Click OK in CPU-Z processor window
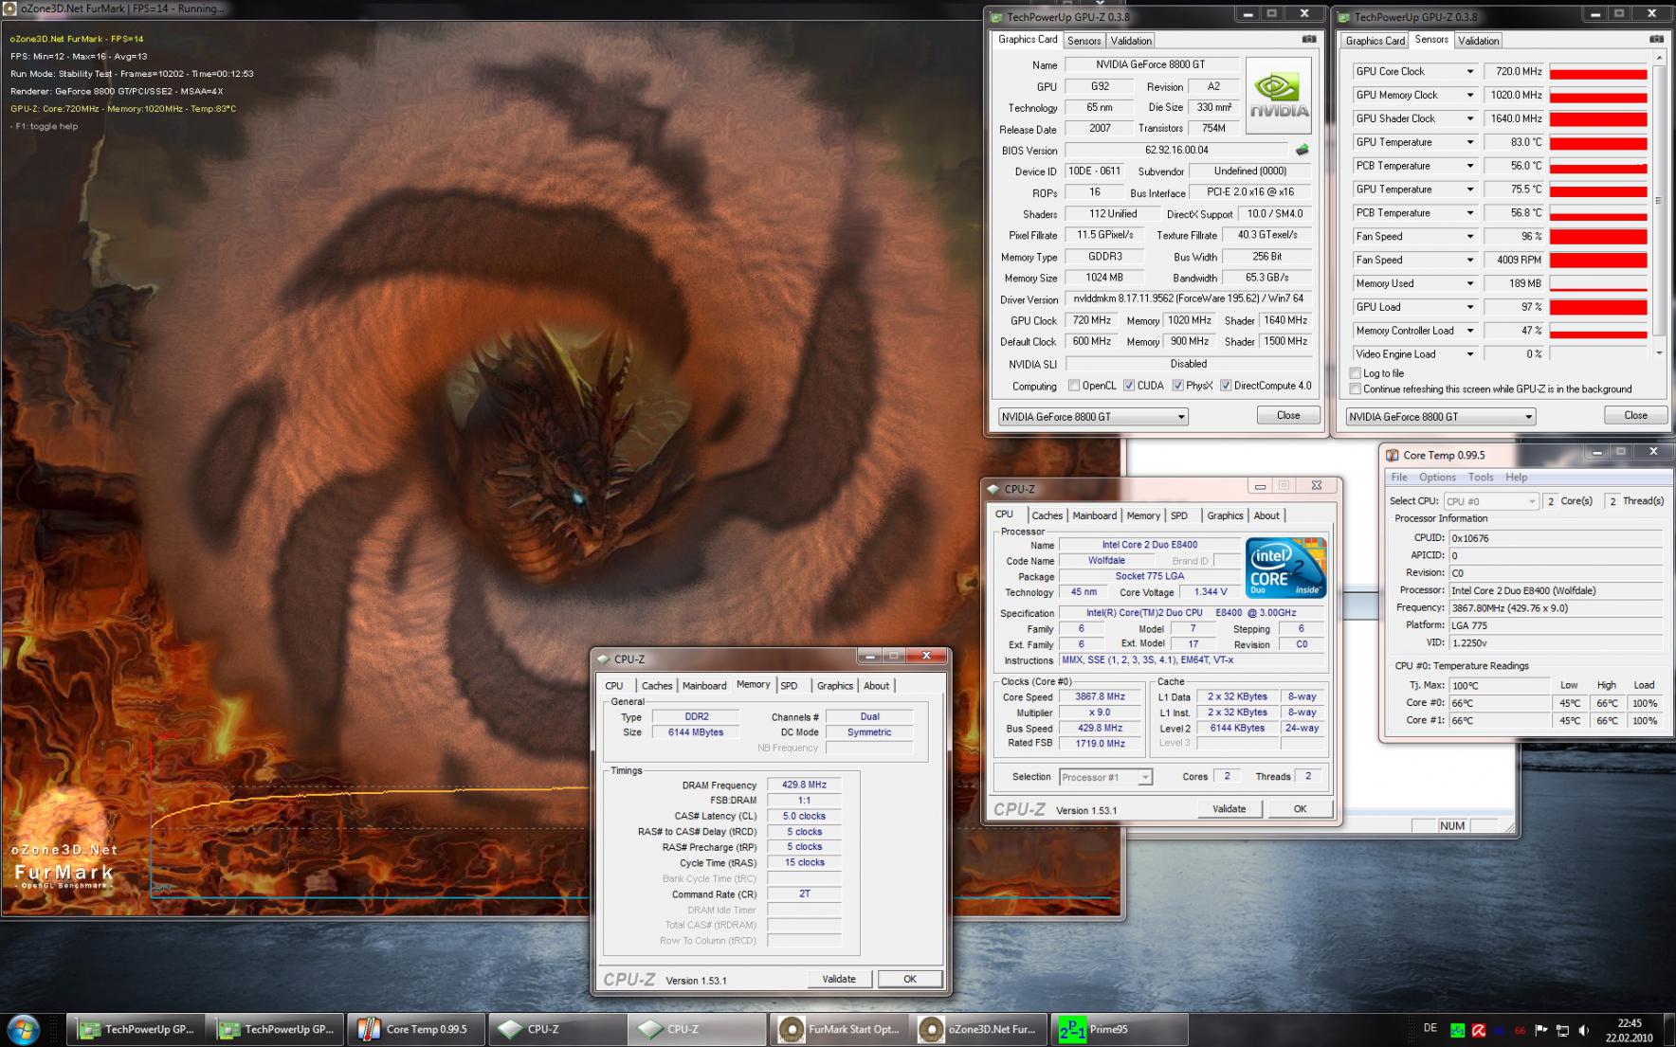The width and height of the screenshot is (1676, 1047). pos(1300,809)
